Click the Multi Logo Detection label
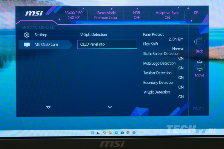The width and height of the screenshot is (224, 149). [159, 63]
